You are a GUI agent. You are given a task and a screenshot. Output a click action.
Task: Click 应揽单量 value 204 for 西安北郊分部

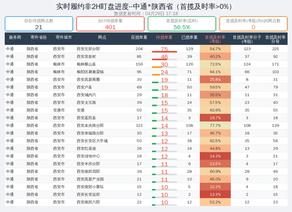point(139,49)
